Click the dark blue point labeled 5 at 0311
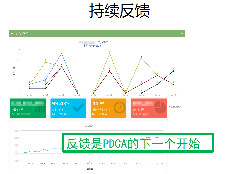The image size is (225, 174). pos(173,71)
